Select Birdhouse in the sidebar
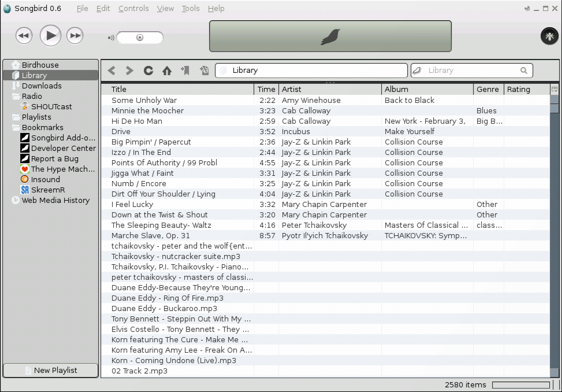562x392 pixels. [50, 65]
